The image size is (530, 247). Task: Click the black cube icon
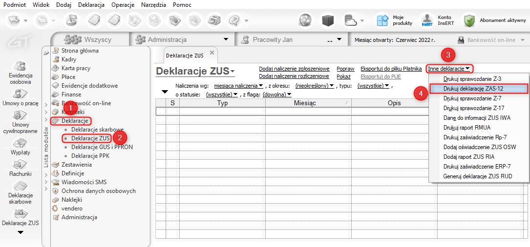pos(328,20)
